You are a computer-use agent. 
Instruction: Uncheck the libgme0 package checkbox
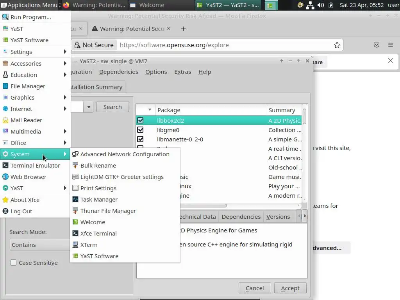140,130
